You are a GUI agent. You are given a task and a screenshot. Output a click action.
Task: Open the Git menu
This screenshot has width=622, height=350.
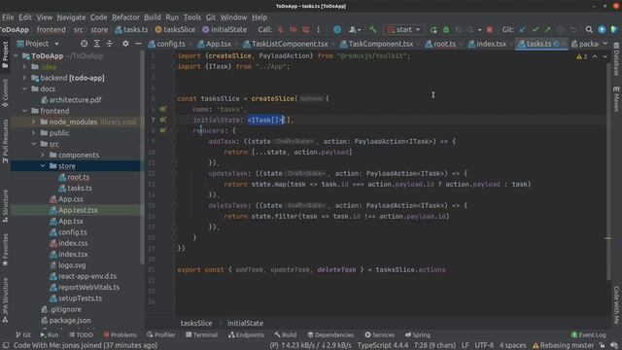pos(211,17)
